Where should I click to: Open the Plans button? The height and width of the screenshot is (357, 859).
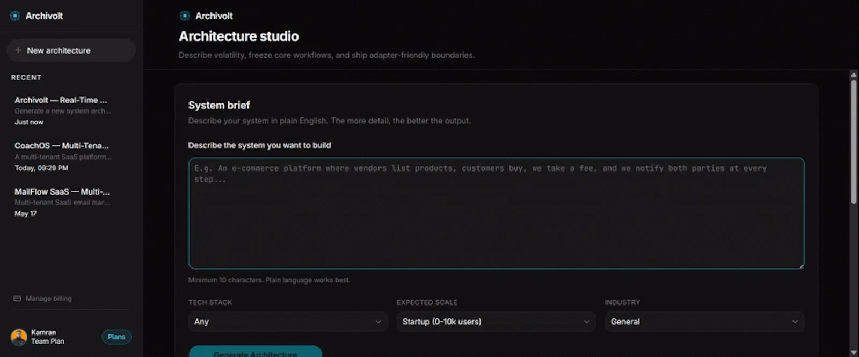tap(117, 337)
